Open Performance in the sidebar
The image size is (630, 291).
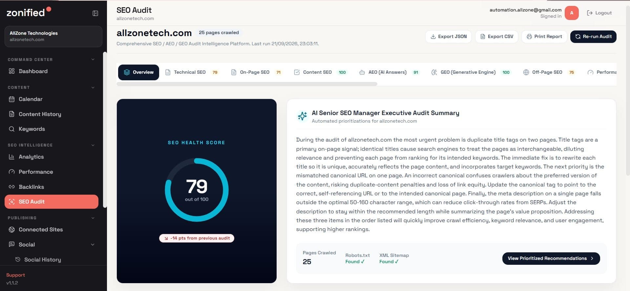tap(52, 172)
